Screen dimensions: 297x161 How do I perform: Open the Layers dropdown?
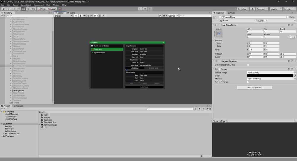click(276, 9)
